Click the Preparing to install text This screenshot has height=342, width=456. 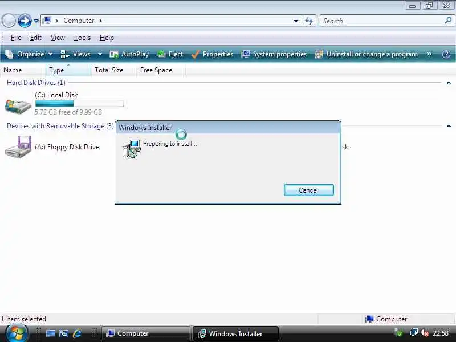click(170, 144)
